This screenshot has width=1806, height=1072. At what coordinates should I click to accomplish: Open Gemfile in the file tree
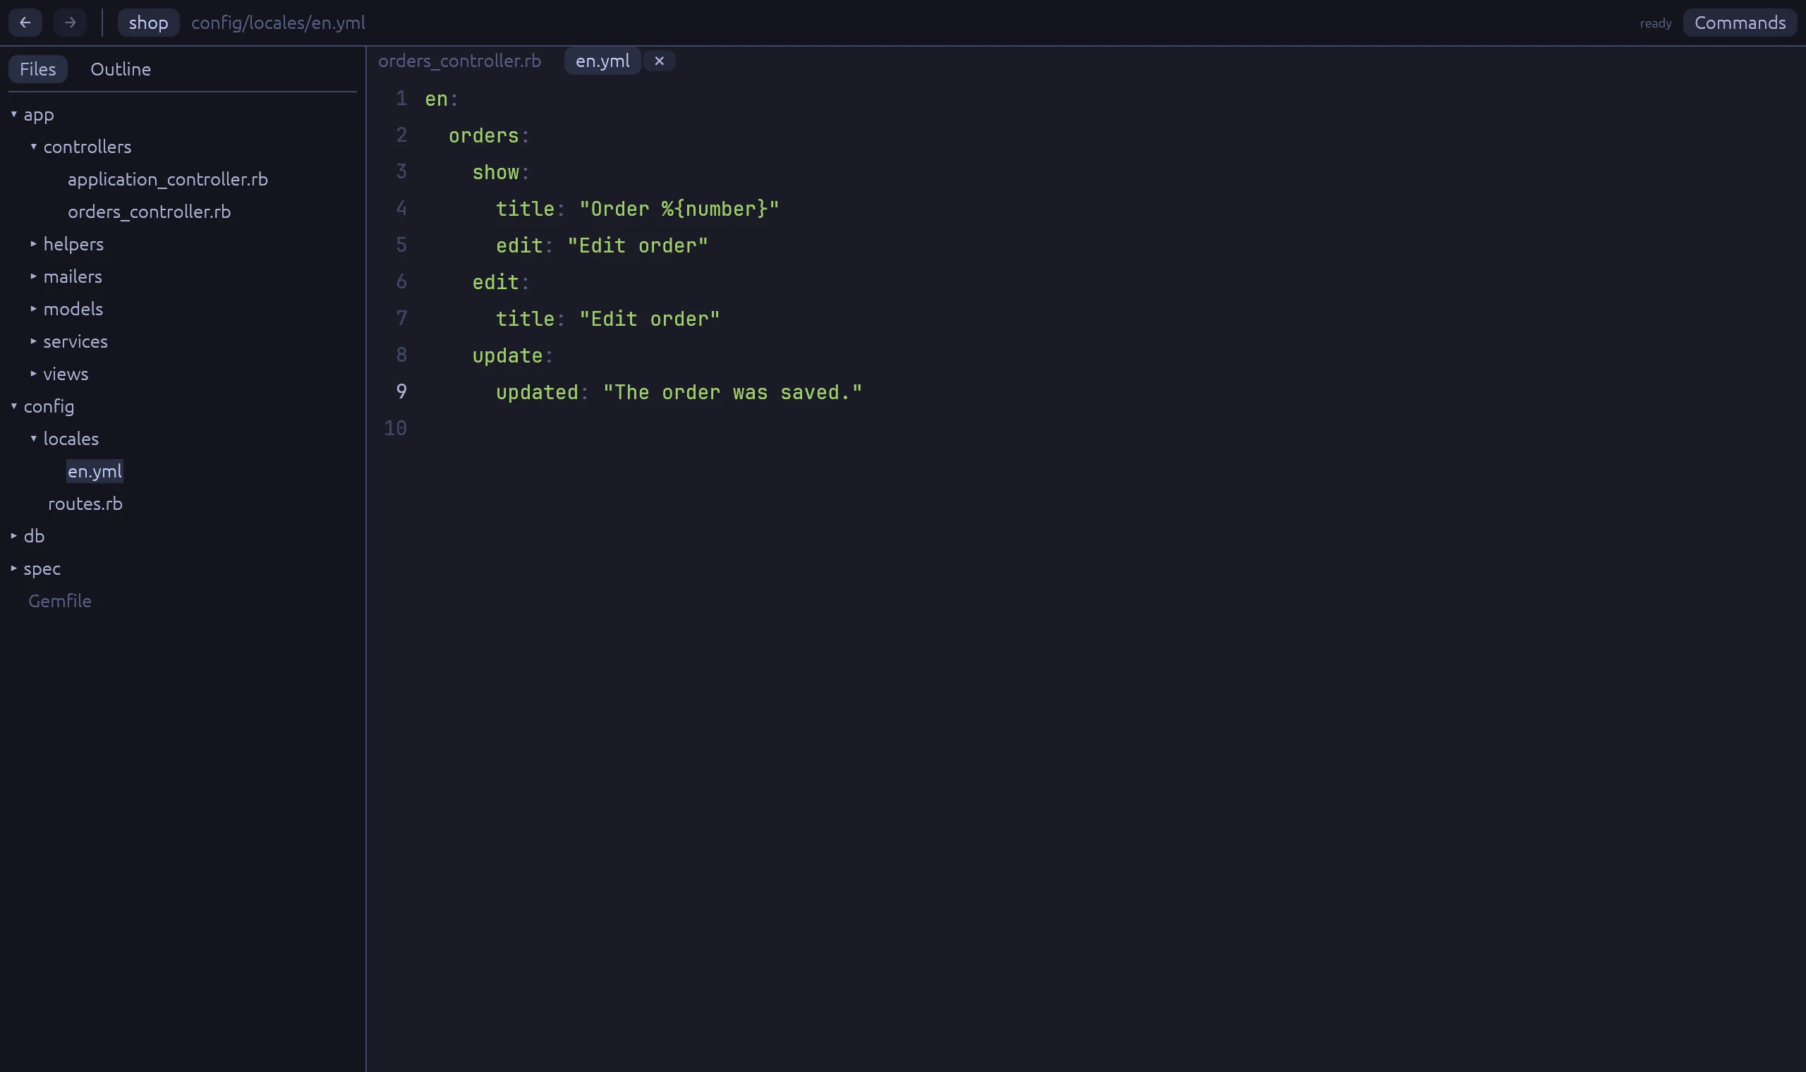pyautogui.click(x=60, y=601)
